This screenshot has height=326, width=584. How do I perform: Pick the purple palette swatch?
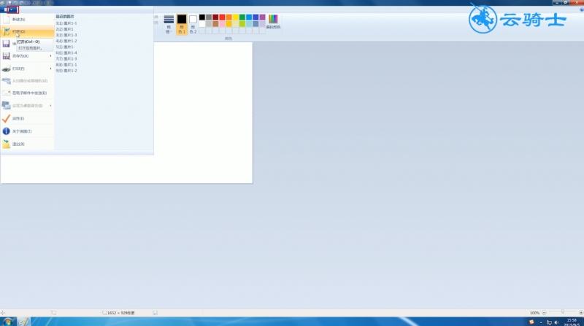[262, 17]
